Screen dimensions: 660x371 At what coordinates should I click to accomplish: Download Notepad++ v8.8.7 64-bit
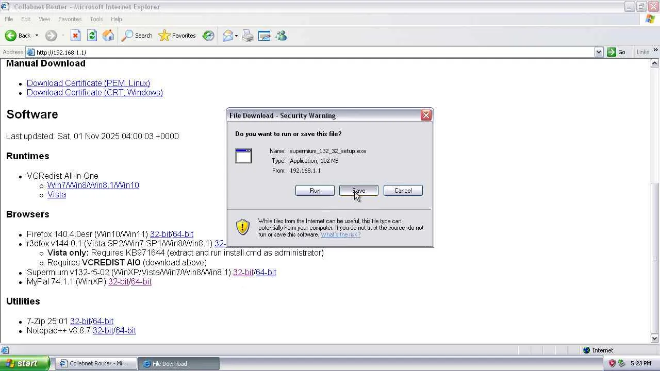(x=126, y=331)
